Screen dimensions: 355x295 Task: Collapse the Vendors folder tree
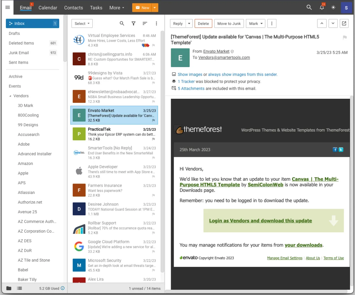[x=11, y=96]
